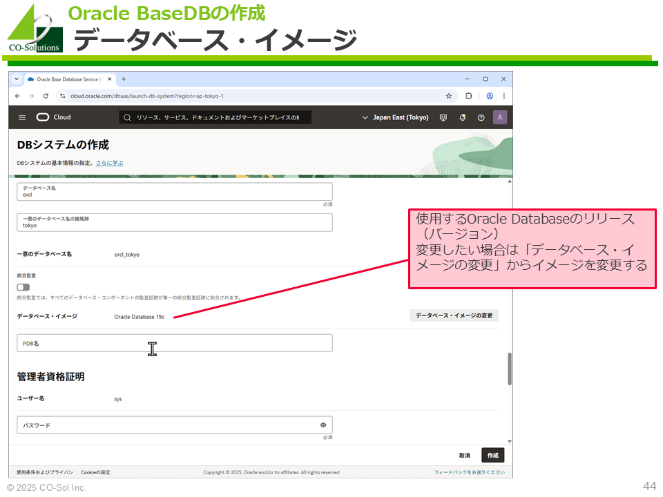Reload the current page

[46, 96]
